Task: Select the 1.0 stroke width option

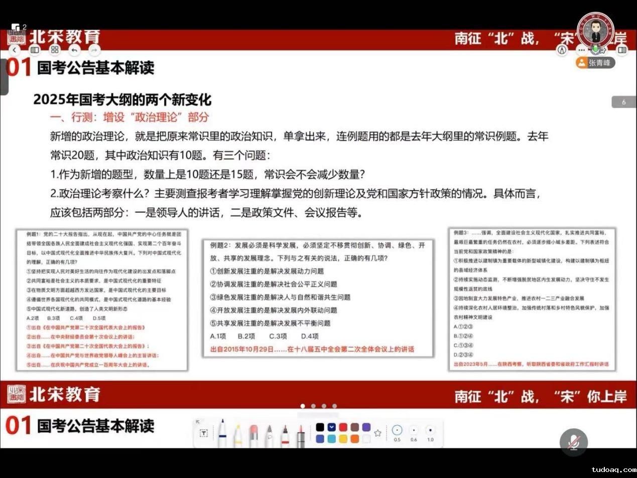Action: click(x=430, y=430)
